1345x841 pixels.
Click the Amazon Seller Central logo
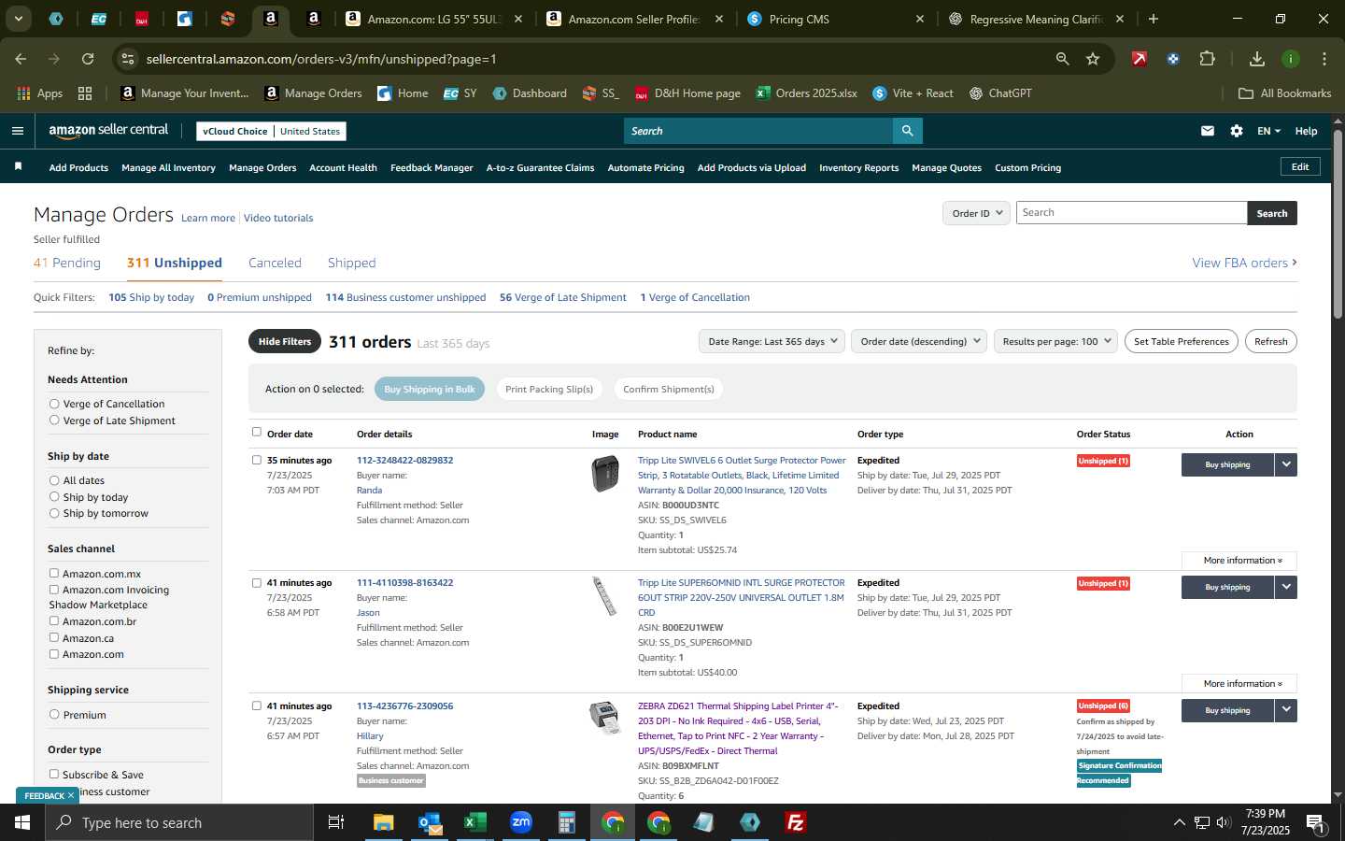click(x=108, y=131)
